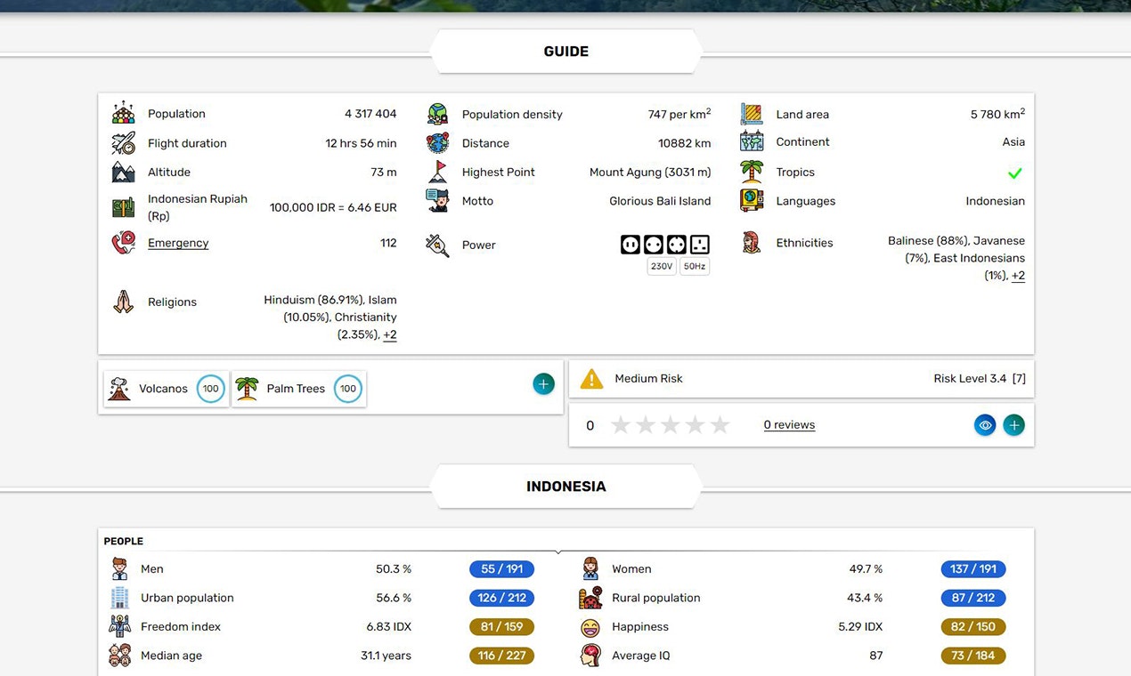1131x676 pixels.
Task: Expand the +2 link next to Religions
Action: coord(389,334)
